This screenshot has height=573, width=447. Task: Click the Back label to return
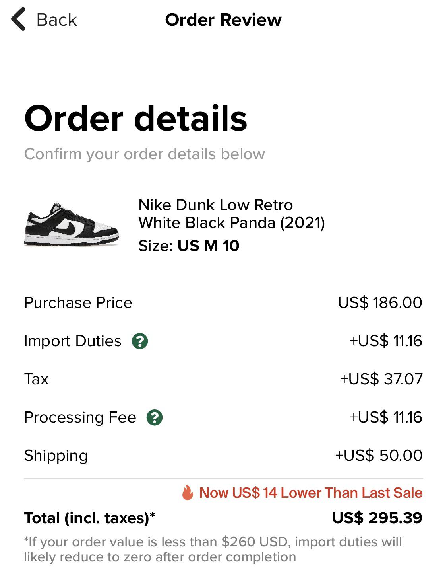click(57, 19)
